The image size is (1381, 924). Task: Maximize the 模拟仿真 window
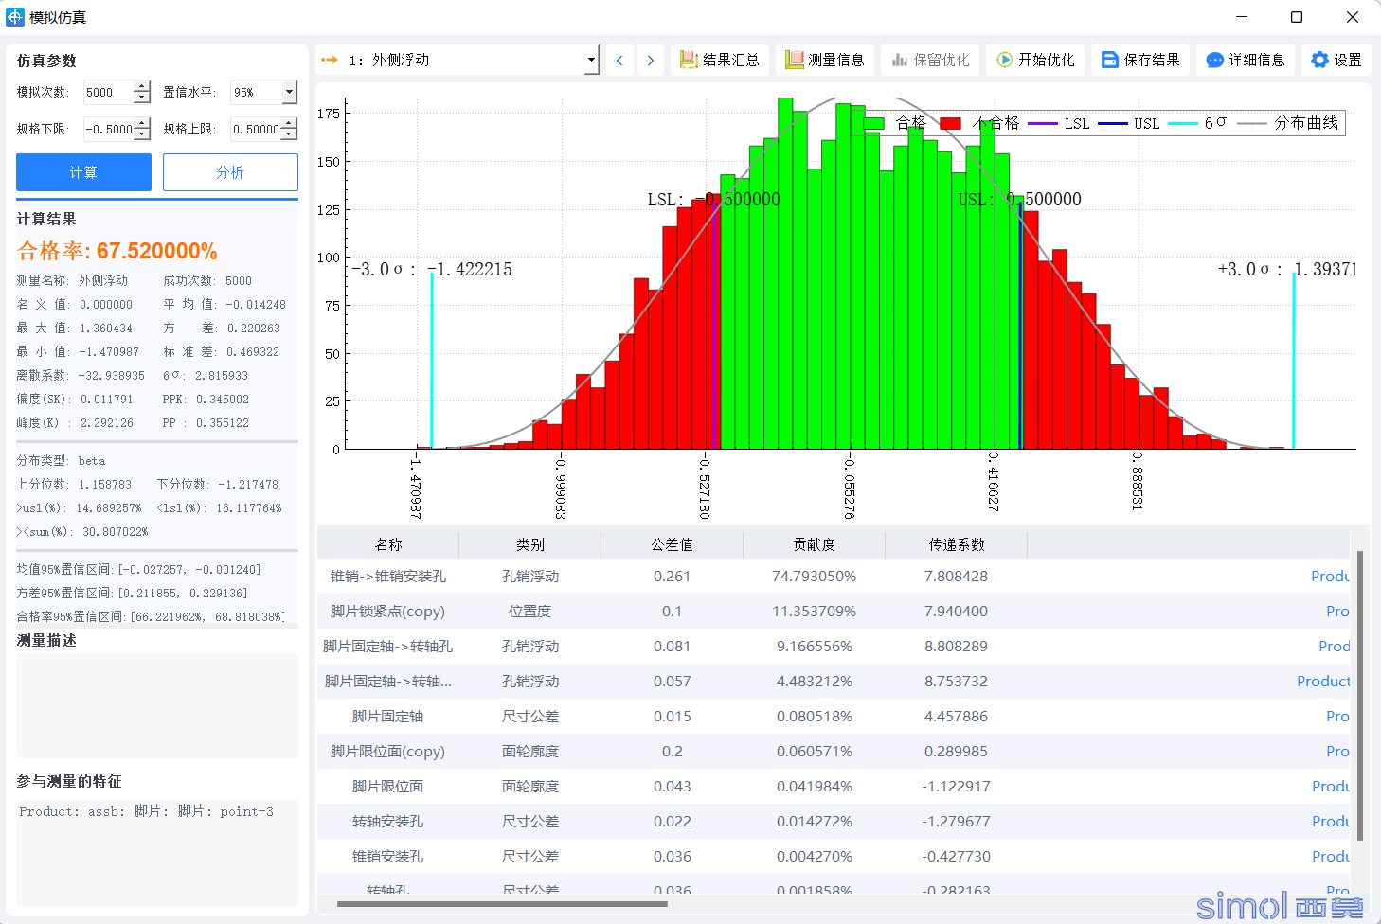click(1297, 17)
